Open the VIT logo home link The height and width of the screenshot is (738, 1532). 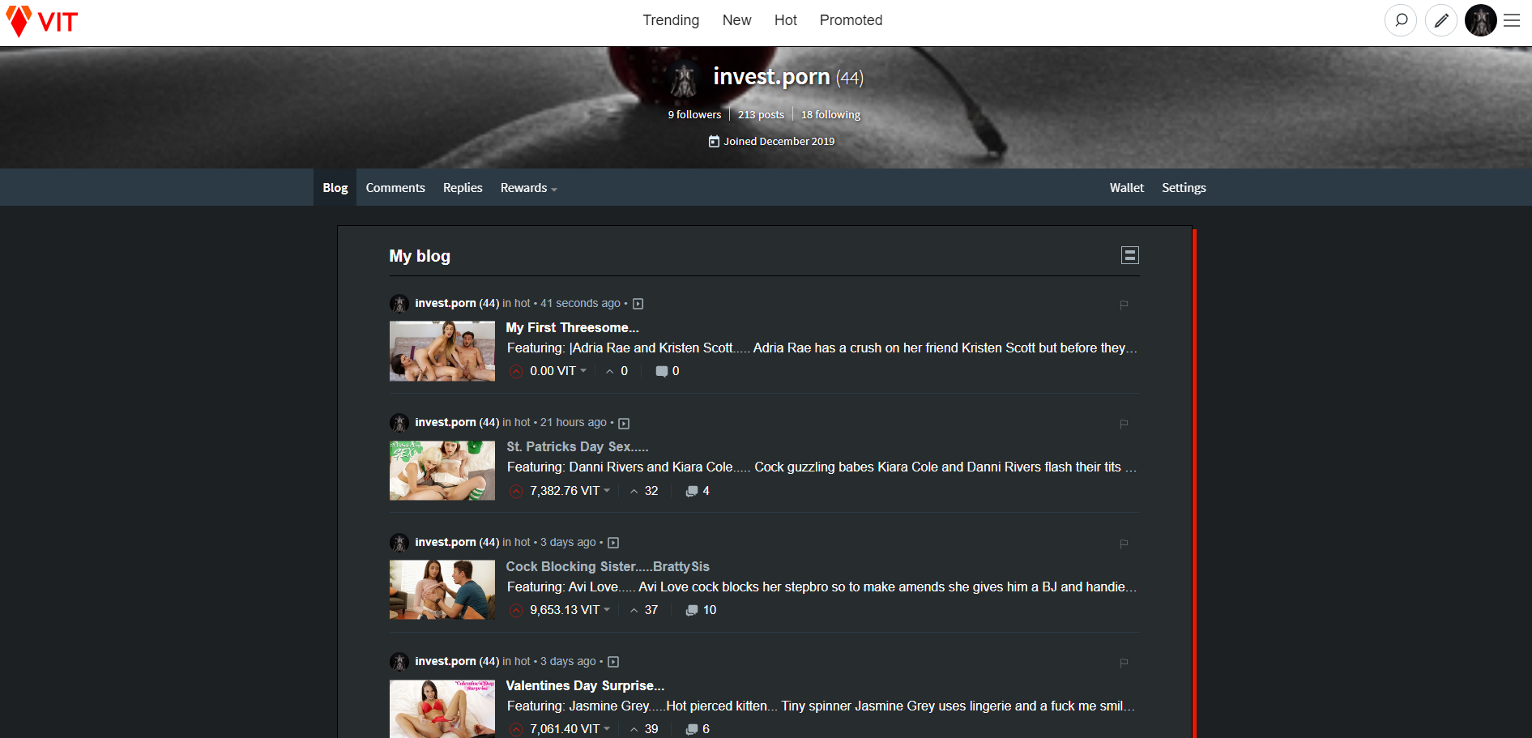pos(42,21)
